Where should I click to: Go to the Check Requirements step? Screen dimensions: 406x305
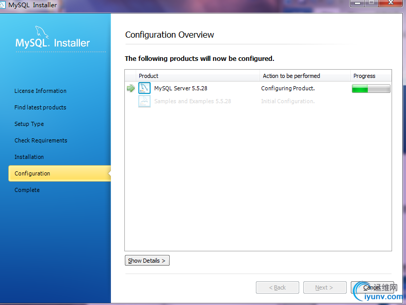tap(41, 140)
